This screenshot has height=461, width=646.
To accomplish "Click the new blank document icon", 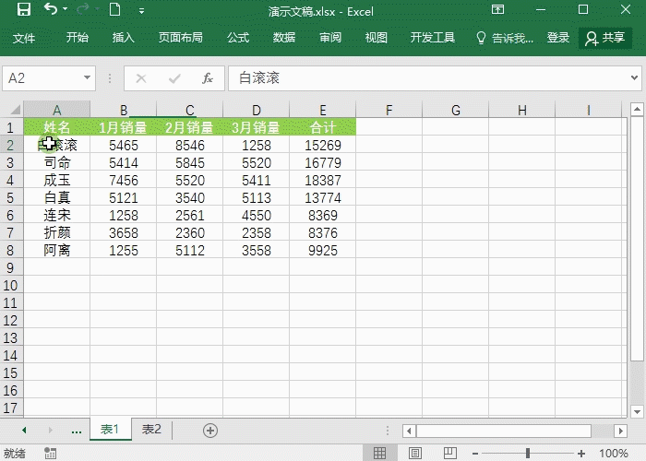I will 114,10.
